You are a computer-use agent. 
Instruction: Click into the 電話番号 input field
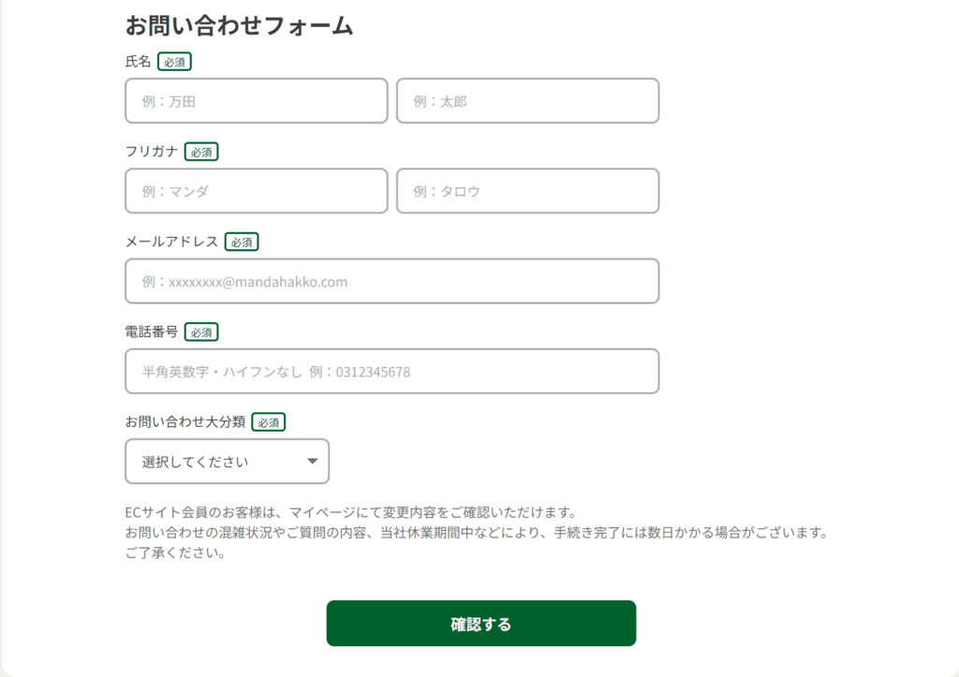tap(392, 371)
